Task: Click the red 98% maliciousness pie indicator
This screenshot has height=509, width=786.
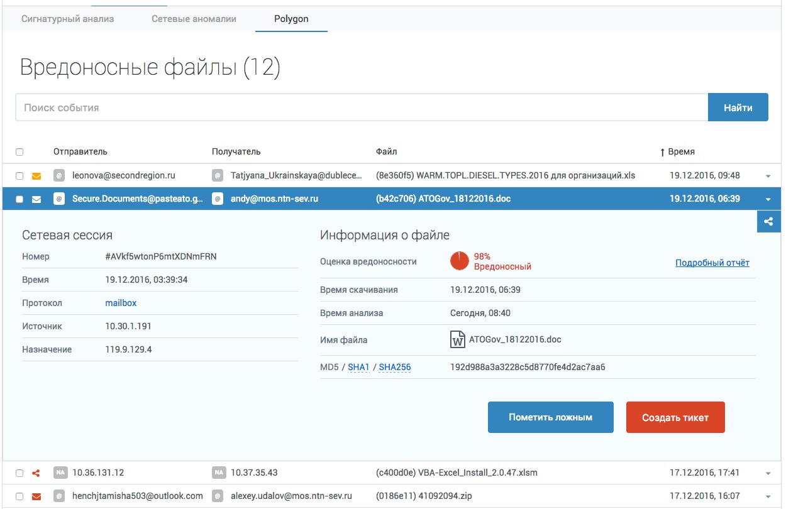Action: pos(460,261)
